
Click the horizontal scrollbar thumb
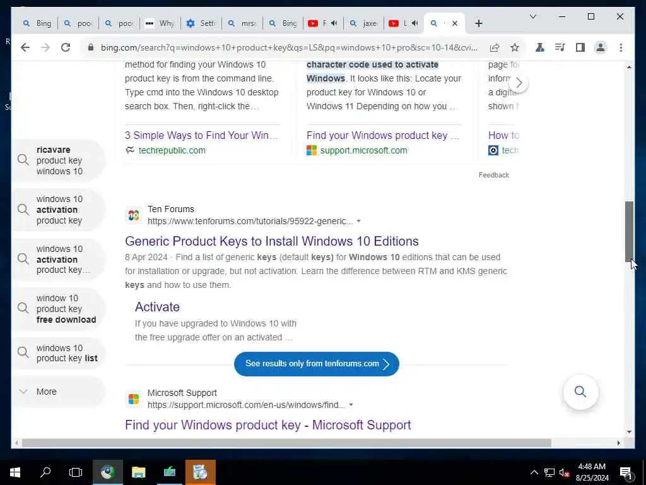(x=286, y=443)
